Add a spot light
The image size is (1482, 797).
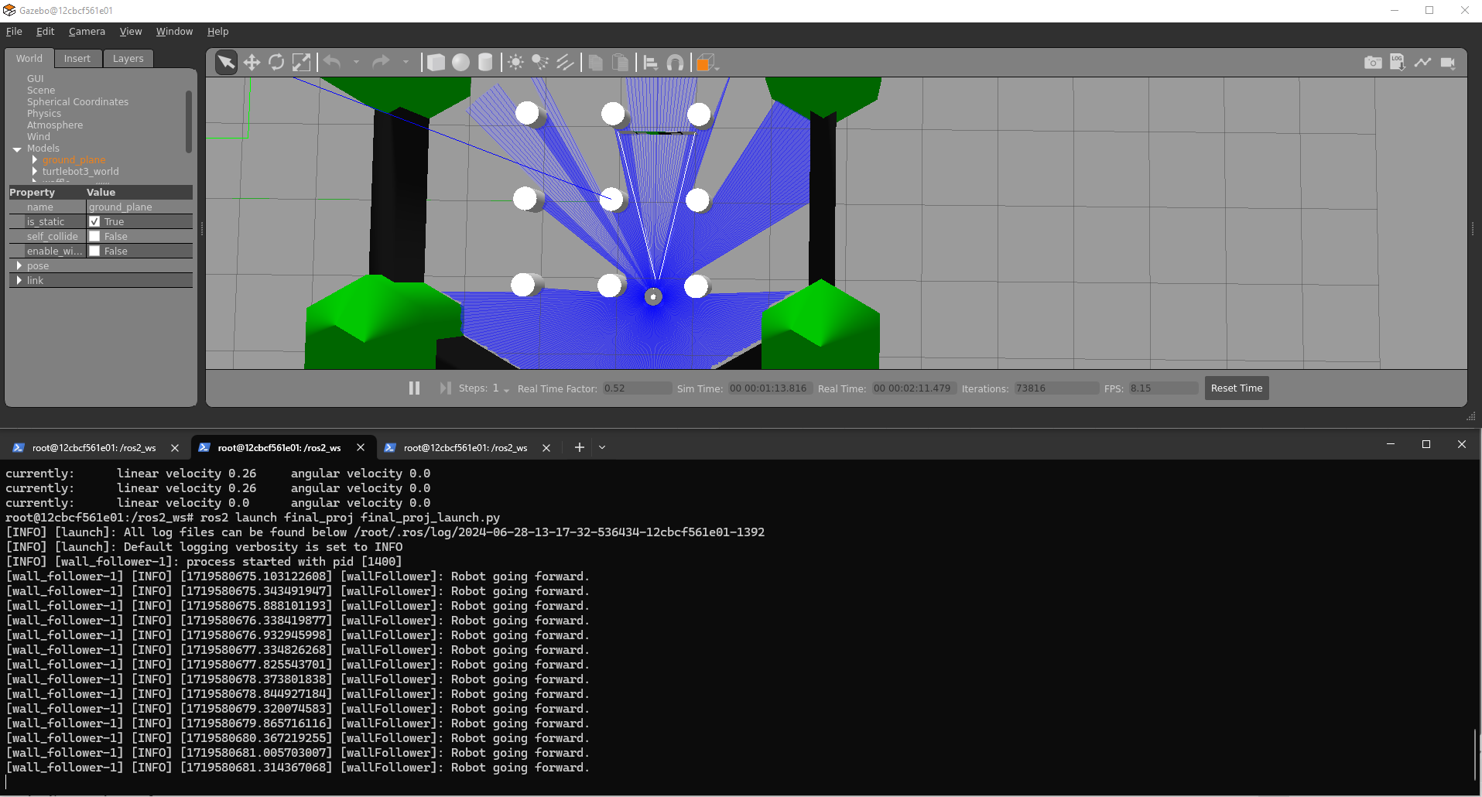click(x=540, y=63)
